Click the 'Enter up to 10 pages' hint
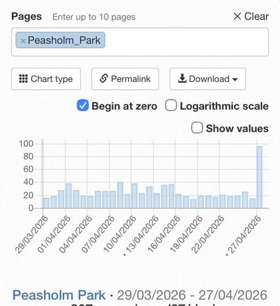Image resolution: width=280 pixels, height=306 pixels. click(94, 17)
